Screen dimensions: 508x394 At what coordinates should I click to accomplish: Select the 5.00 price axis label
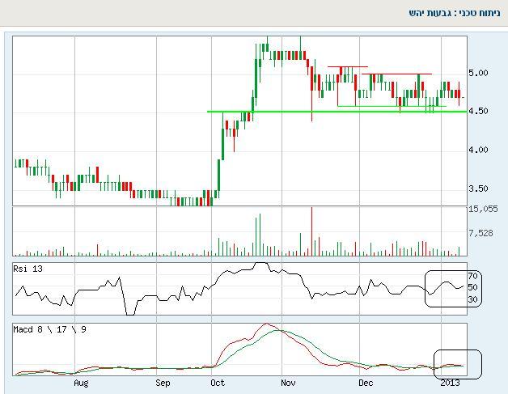(478, 73)
